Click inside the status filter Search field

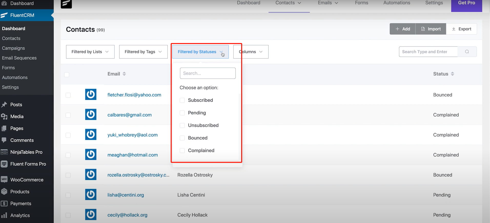pyautogui.click(x=208, y=73)
